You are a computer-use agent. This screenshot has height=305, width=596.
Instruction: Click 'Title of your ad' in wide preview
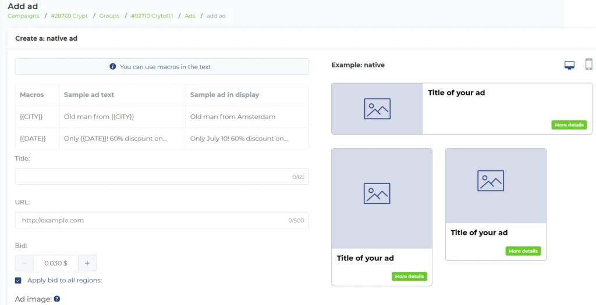pos(456,92)
